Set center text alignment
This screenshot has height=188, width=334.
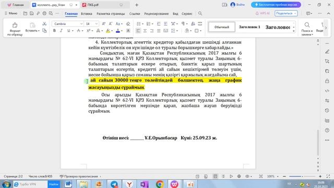pos(145,31)
